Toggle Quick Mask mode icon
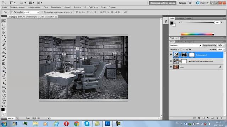 [x=4, y=115]
